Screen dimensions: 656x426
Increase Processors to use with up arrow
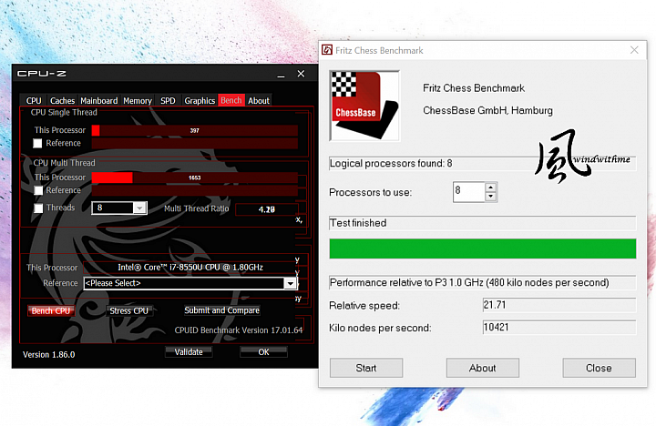click(491, 187)
